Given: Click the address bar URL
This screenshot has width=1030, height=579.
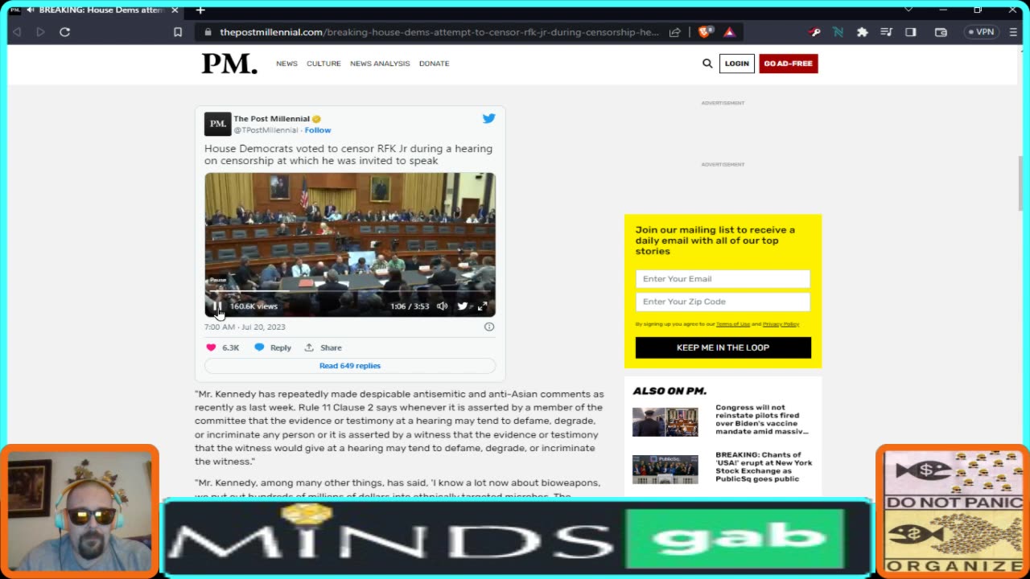Looking at the screenshot, I should [x=439, y=32].
